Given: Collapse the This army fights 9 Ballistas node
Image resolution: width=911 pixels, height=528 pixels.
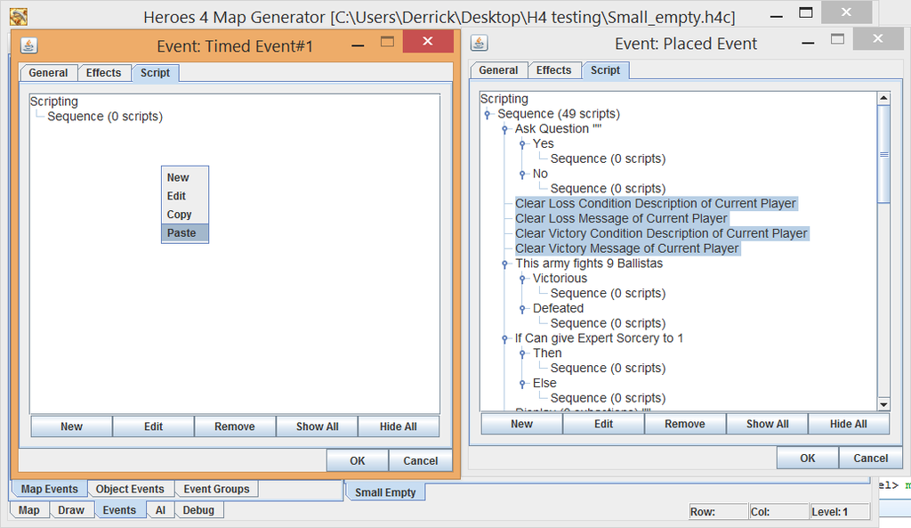Looking at the screenshot, I should click(x=504, y=264).
